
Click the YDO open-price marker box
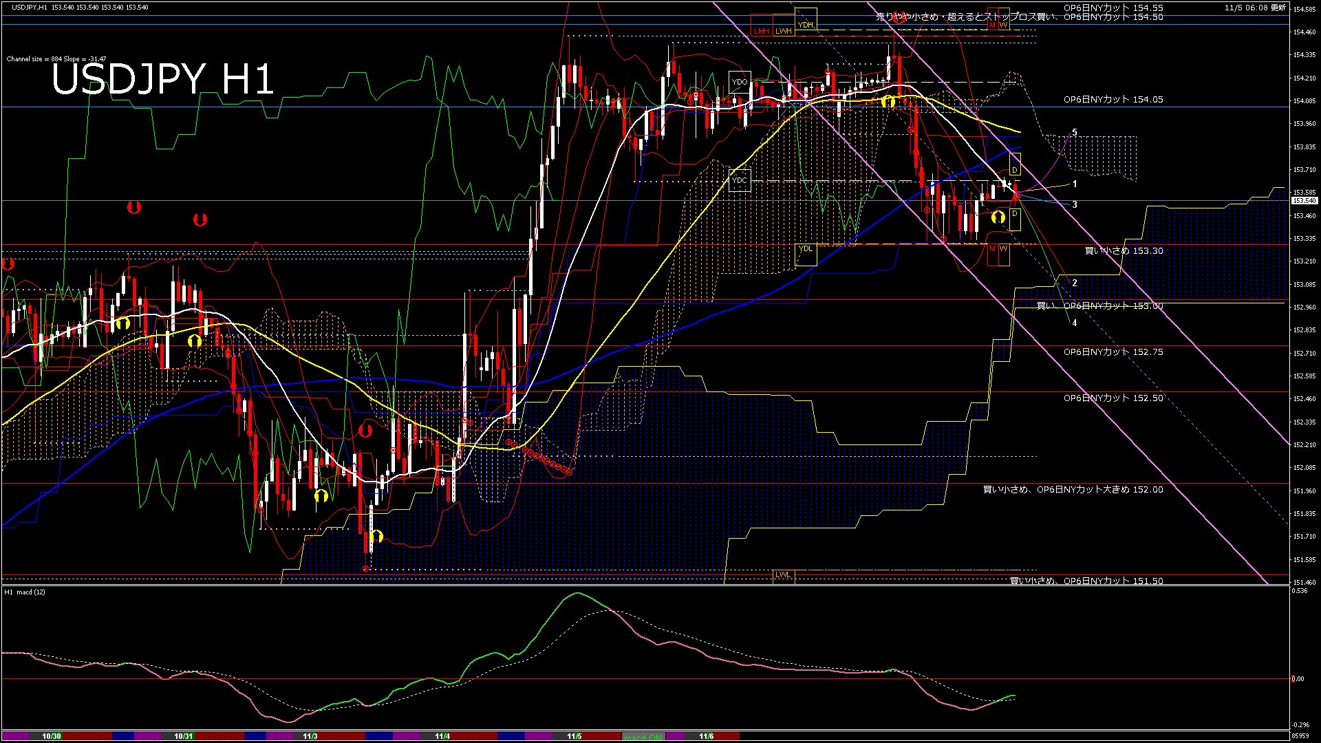click(740, 81)
